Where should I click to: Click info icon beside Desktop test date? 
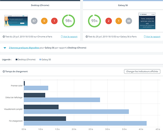click(x=4, y=36)
